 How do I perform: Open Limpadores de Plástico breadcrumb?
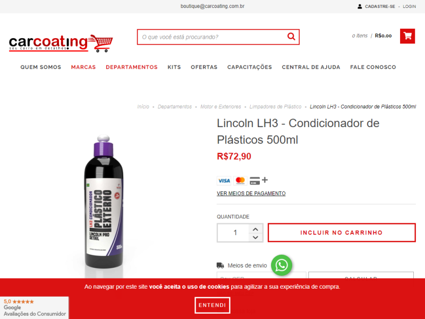(275, 107)
